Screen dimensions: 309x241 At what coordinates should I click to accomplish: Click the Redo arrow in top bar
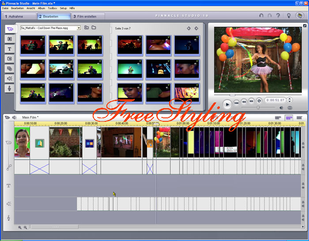pyautogui.click(x=269, y=15)
